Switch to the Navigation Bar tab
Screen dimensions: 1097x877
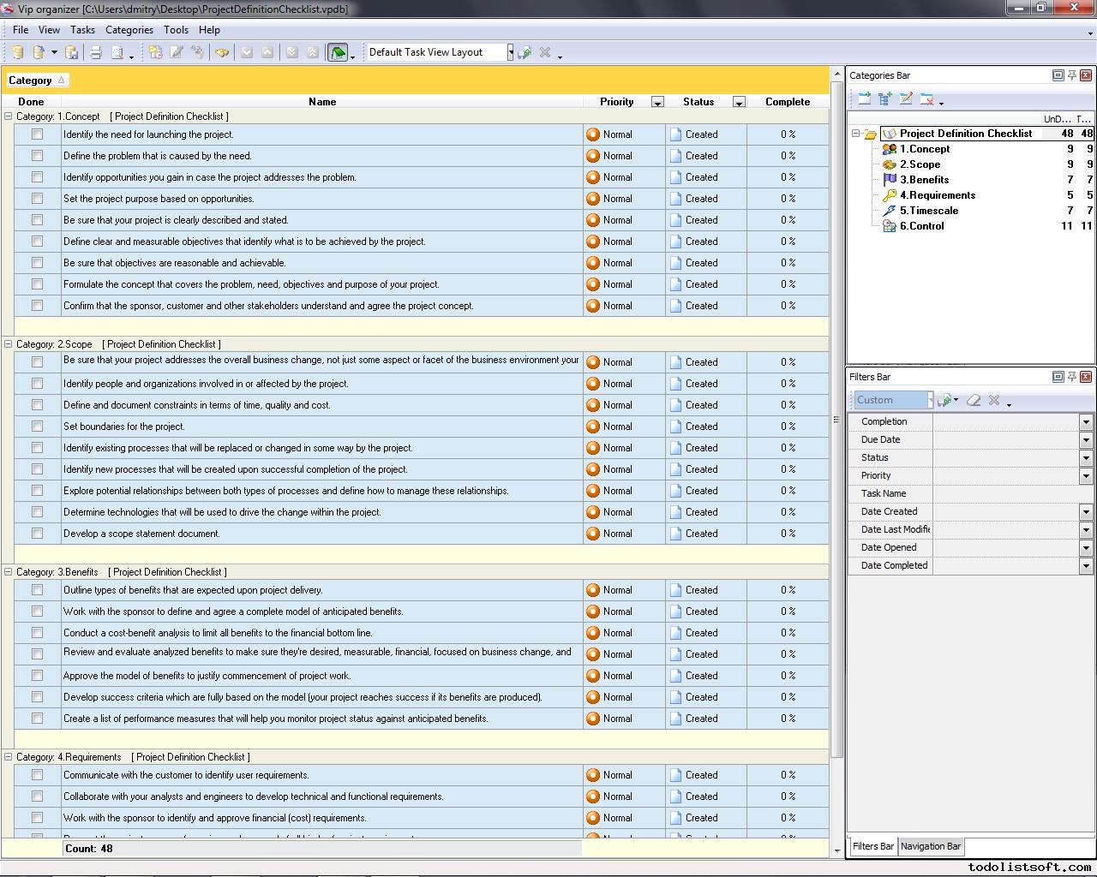click(931, 846)
